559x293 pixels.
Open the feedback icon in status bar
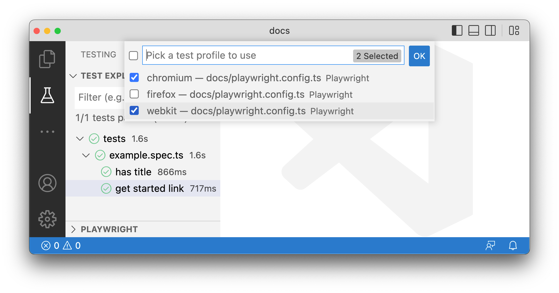click(490, 246)
